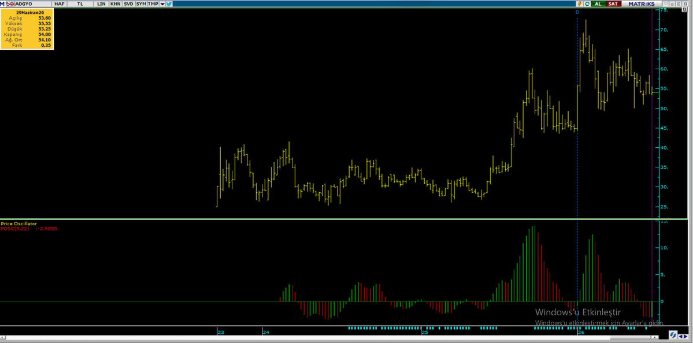Click the Fark 0,35 row

27,45
